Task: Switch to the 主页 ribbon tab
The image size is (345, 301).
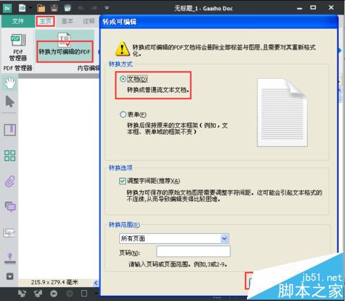Action: click(x=46, y=21)
